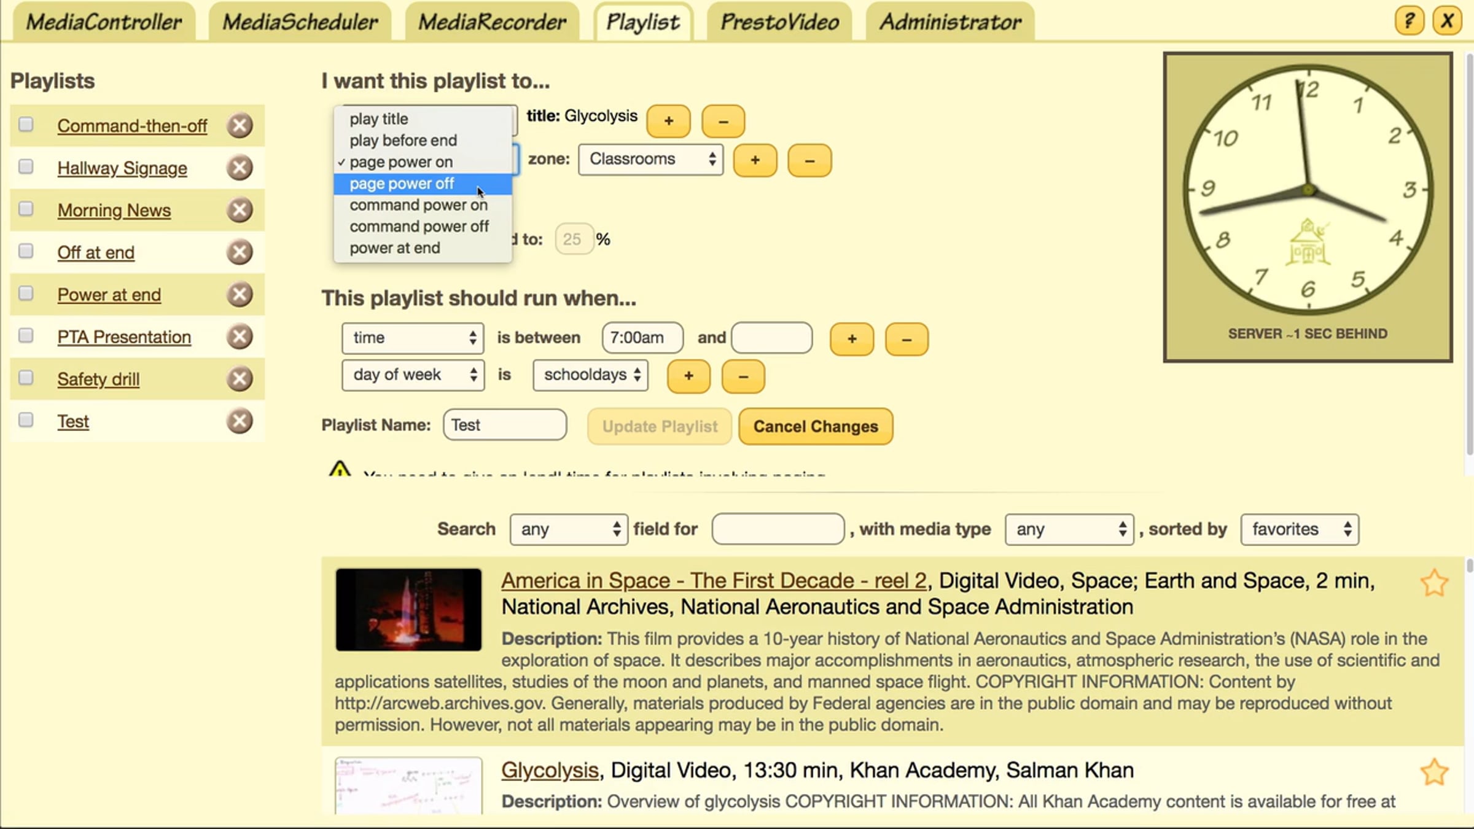Check the Command-then-off playlist checkbox
Screen dimensions: 1474x829
click(26, 125)
